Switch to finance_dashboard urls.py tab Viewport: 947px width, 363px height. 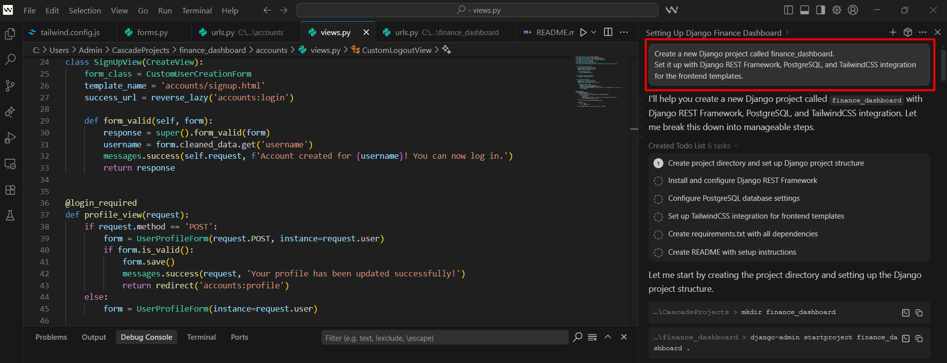pos(446,32)
